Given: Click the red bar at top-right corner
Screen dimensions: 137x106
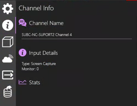Looking at the screenshot, I should (x=132, y=0).
